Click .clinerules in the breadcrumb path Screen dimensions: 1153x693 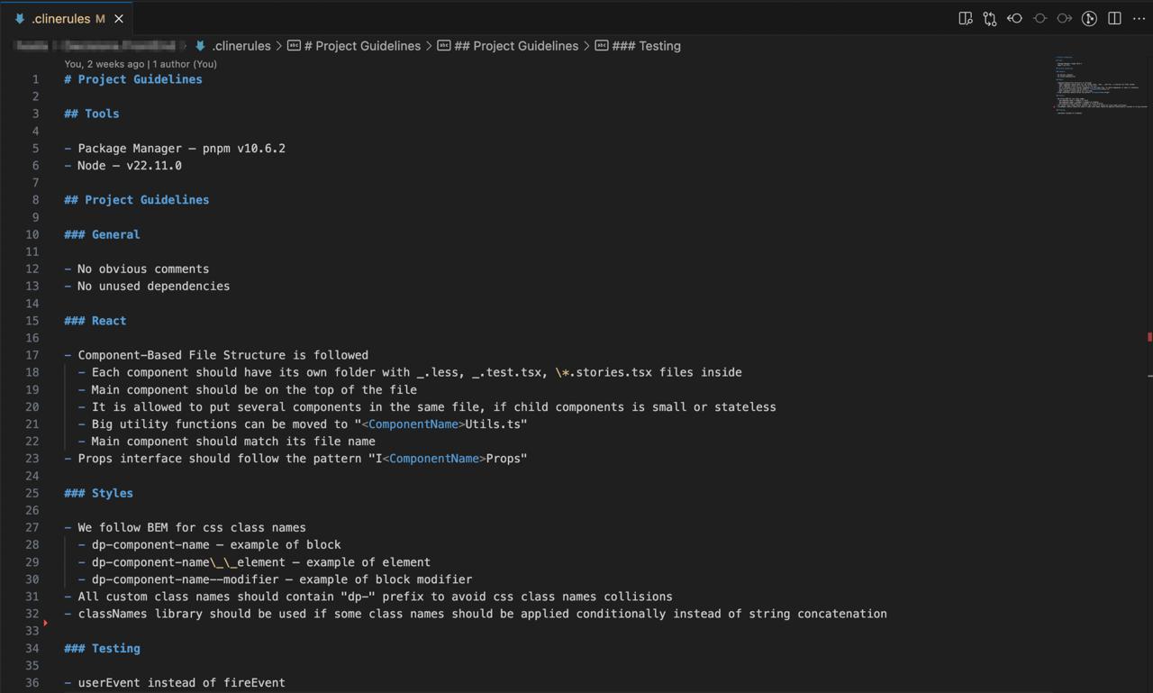(241, 46)
